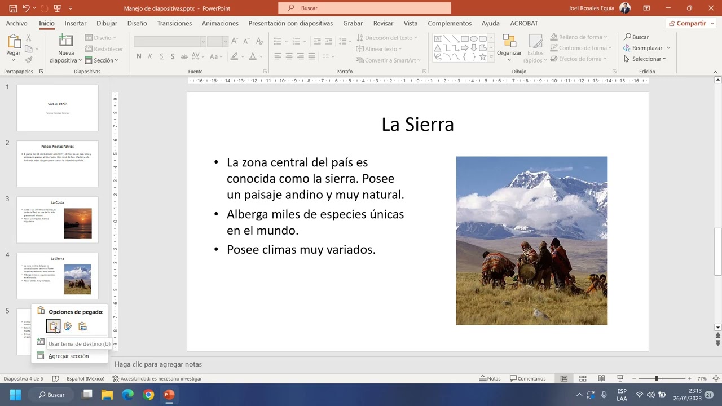Paste as picture icon
Image resolution: width=722 pixels, height=406 pixels.
[x=83, y=326]
